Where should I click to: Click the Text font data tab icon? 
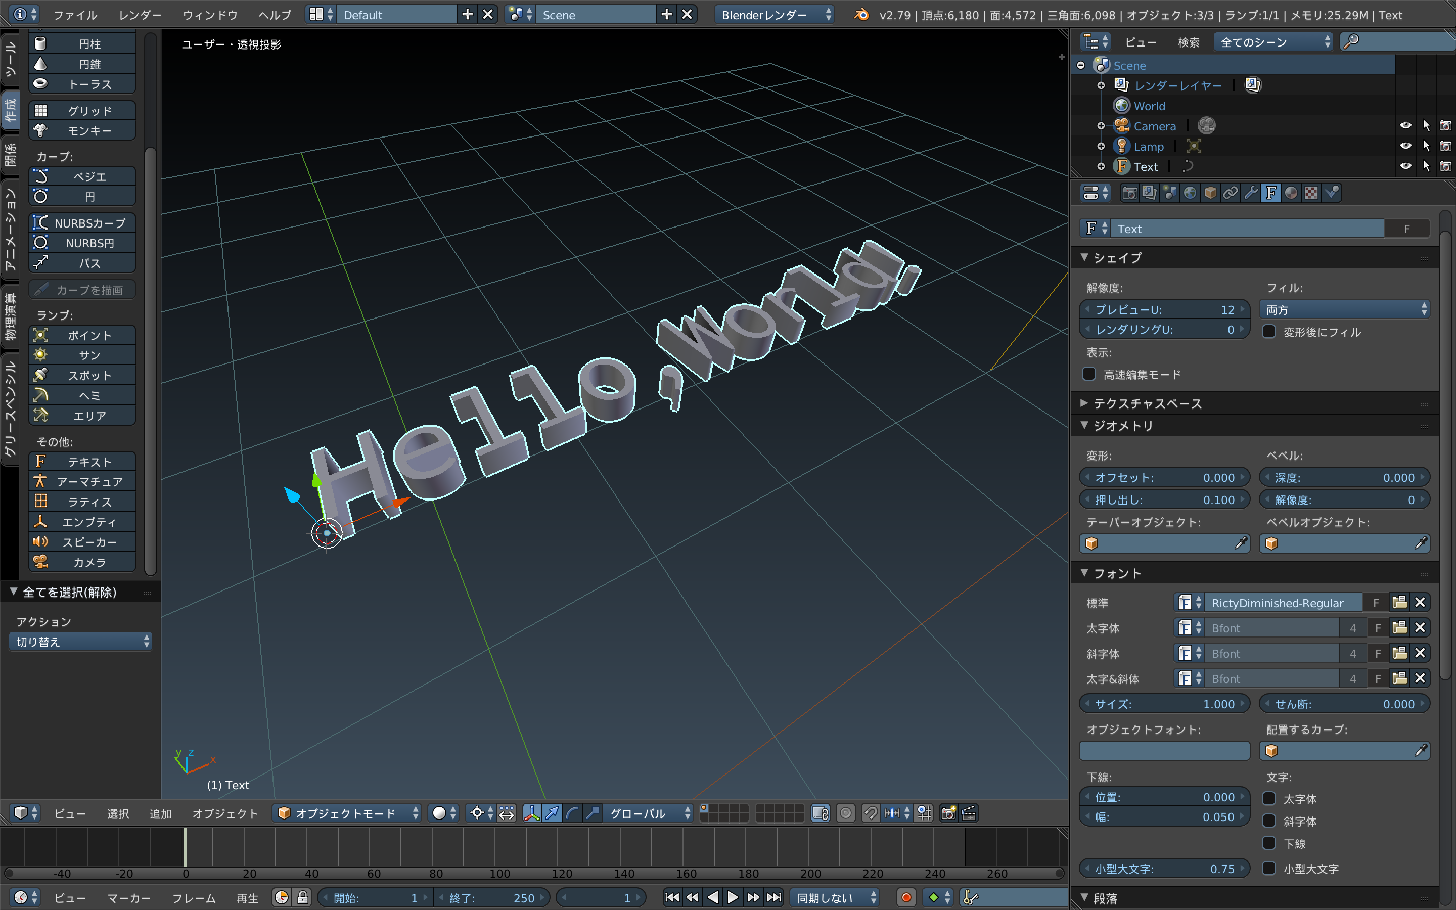click(1270, 193)
